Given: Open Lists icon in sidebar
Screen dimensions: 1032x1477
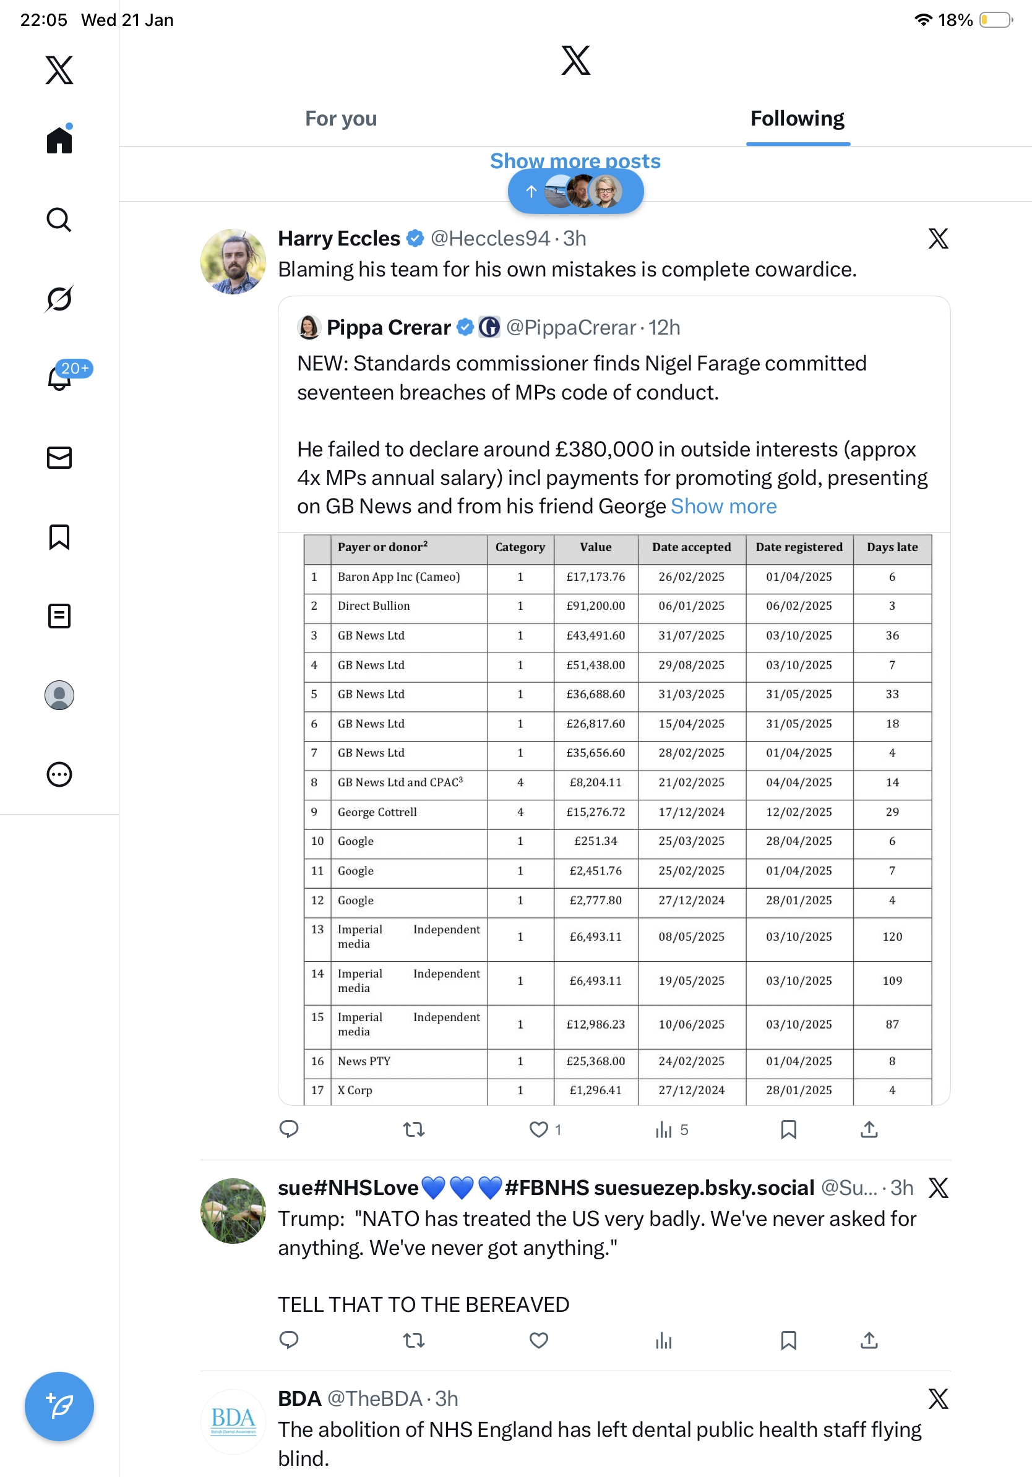Looking at the screenshot, I should (x=59, y=616).
